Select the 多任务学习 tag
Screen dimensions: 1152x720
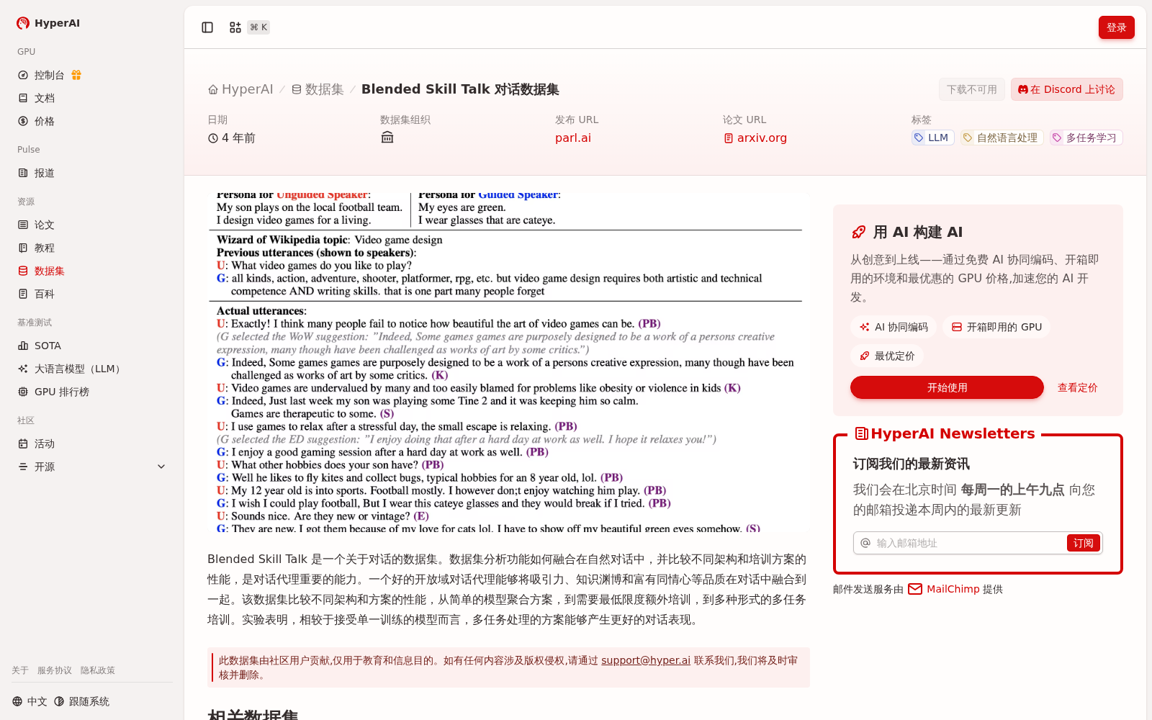point(1086,138)
